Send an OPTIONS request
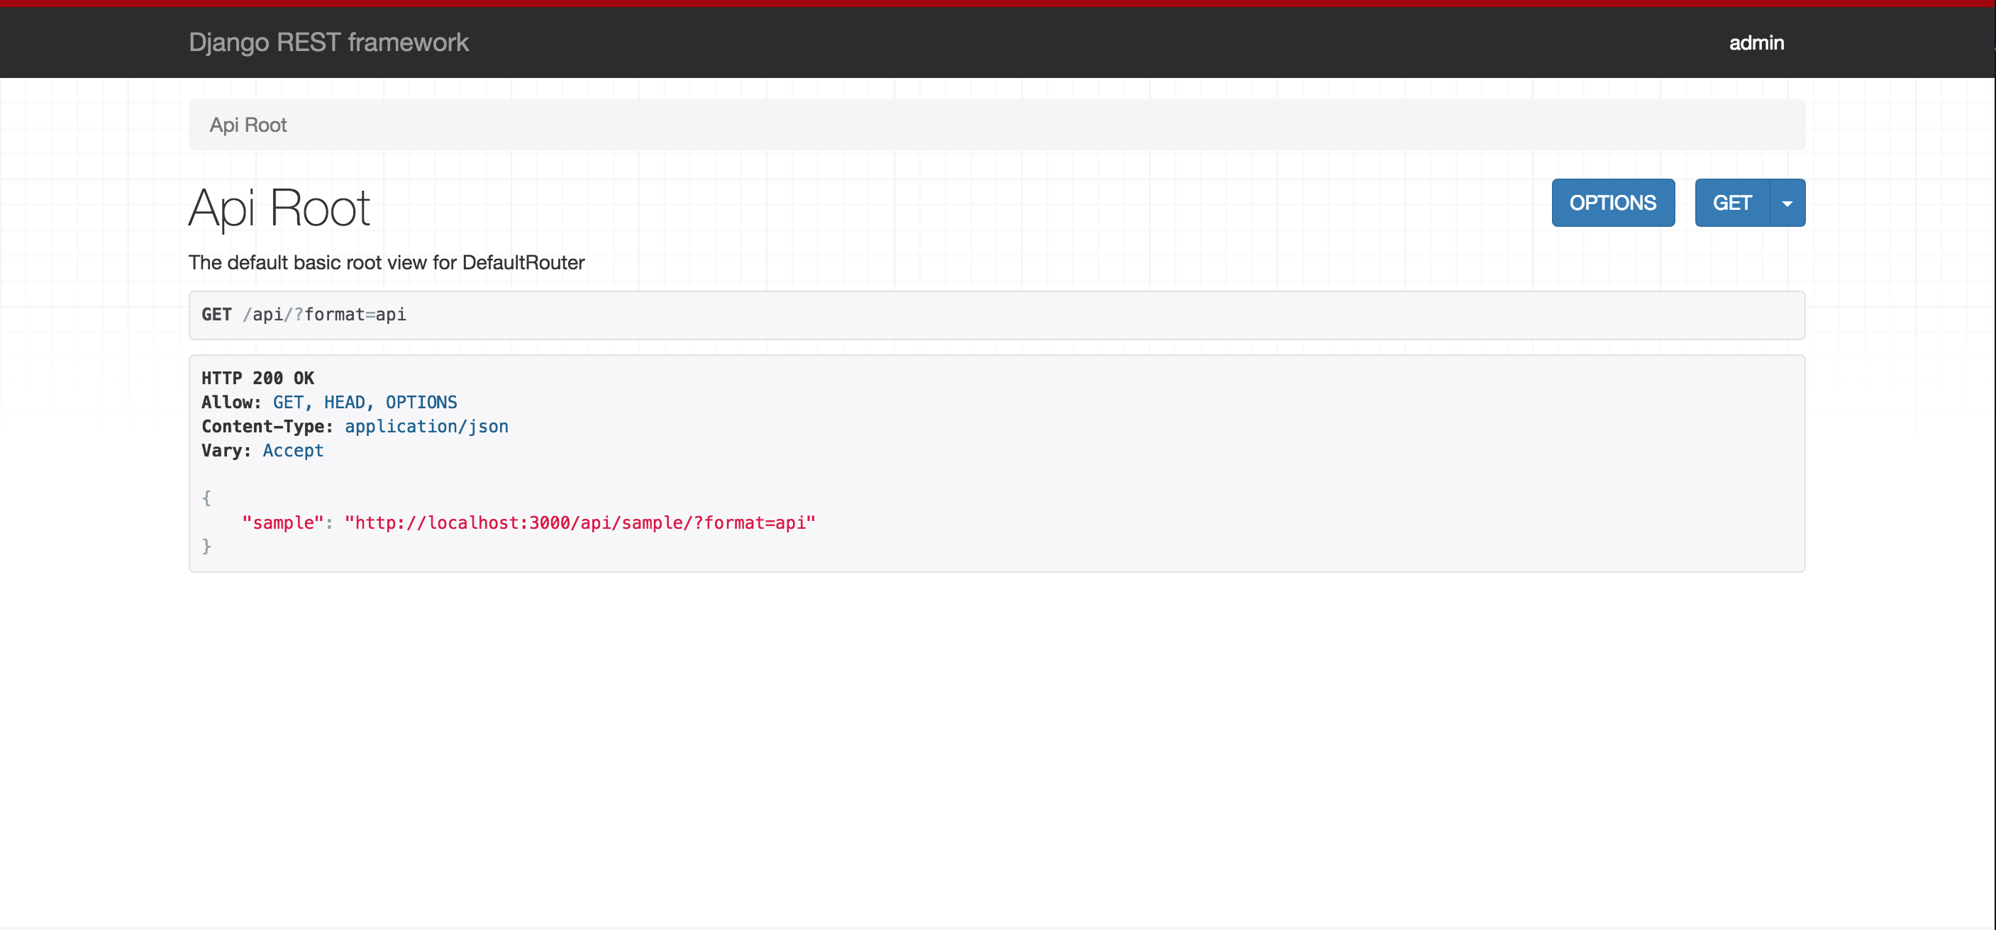 tap(1612, 203)
